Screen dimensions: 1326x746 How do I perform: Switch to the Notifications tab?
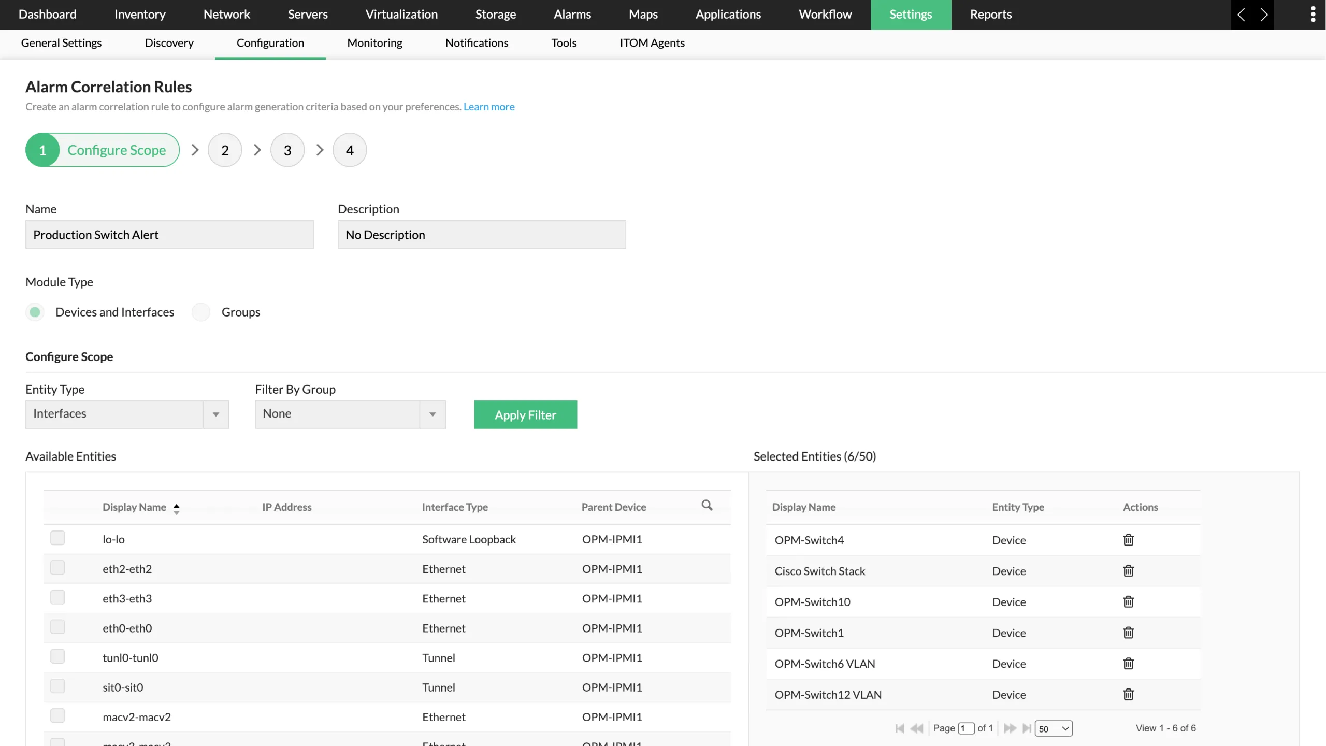[x=477, y=43]
